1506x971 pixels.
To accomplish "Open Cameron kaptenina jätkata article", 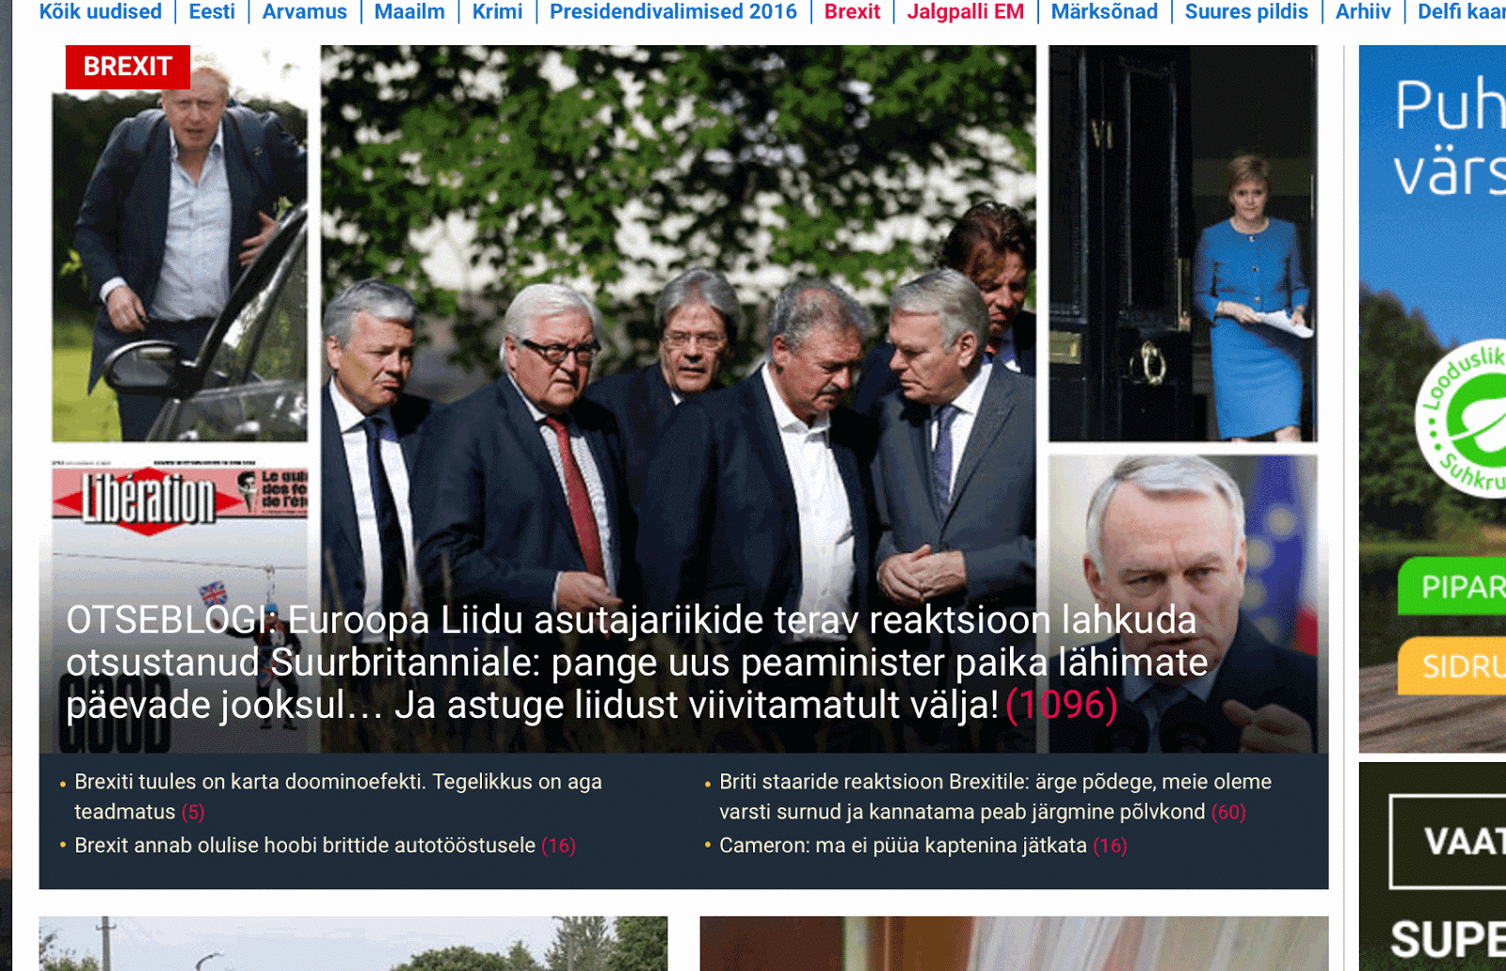I will coord(903,845).
